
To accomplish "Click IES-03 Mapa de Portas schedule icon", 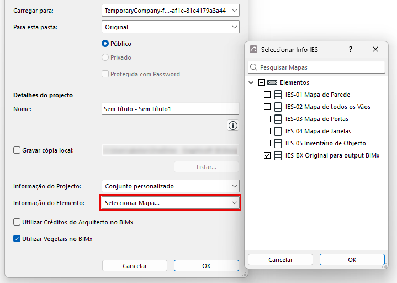I will (278, 119).
